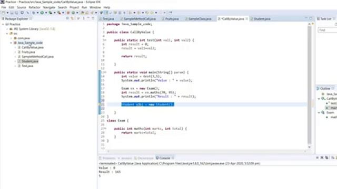The width and height of the screenshot is (337, 189).
Task: Collapse the Java_Sample_code package
Action: pyautogui.click(x=11, y=43)
